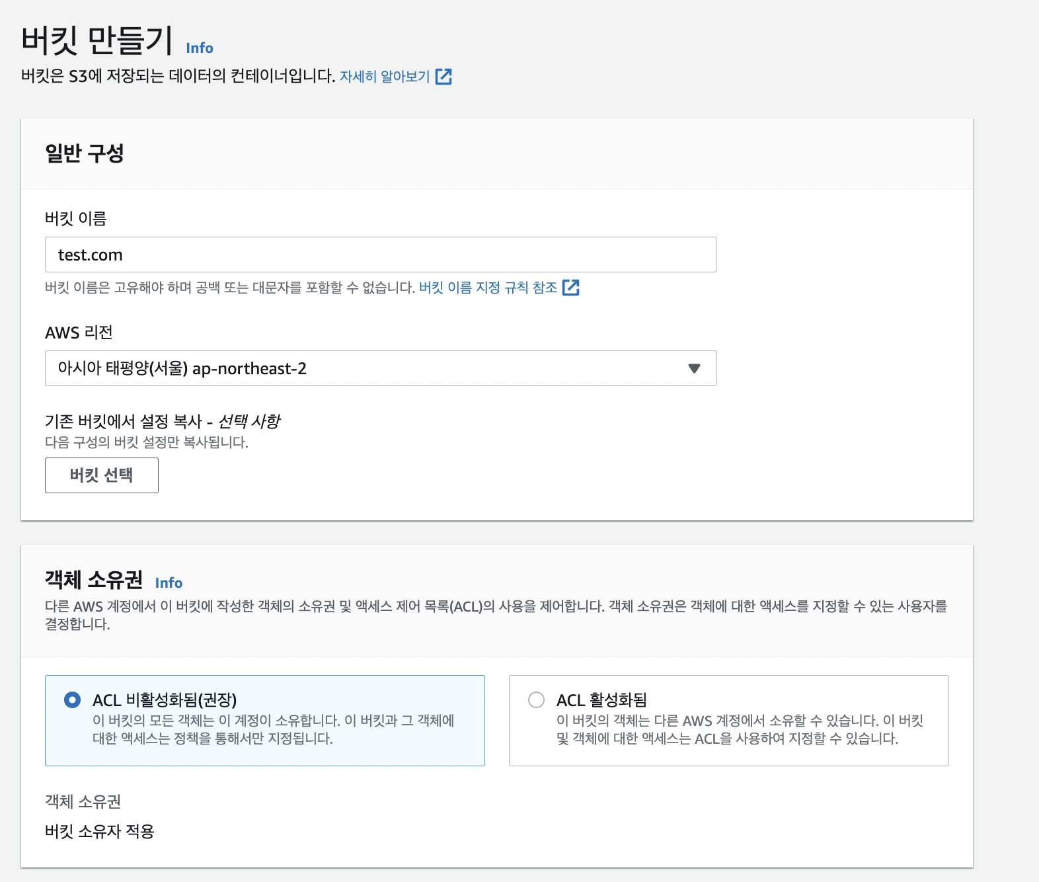This screenshot has height=882, width=1039.
Task: Click the 버킷 선택 button
Action: tap(102, 475)
